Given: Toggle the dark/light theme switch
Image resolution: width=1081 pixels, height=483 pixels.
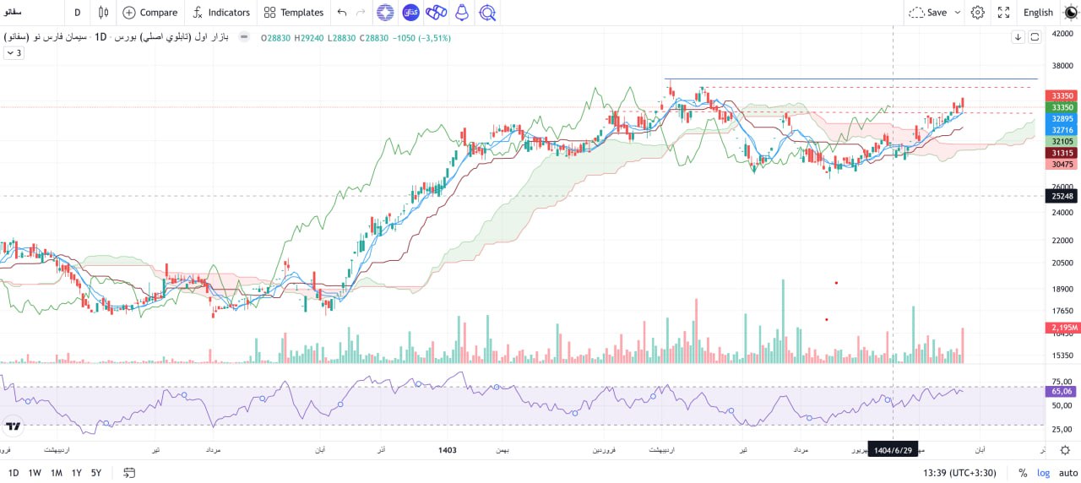Looking at the screenshot, I should pyautogui.click(x=1070, y=13).
